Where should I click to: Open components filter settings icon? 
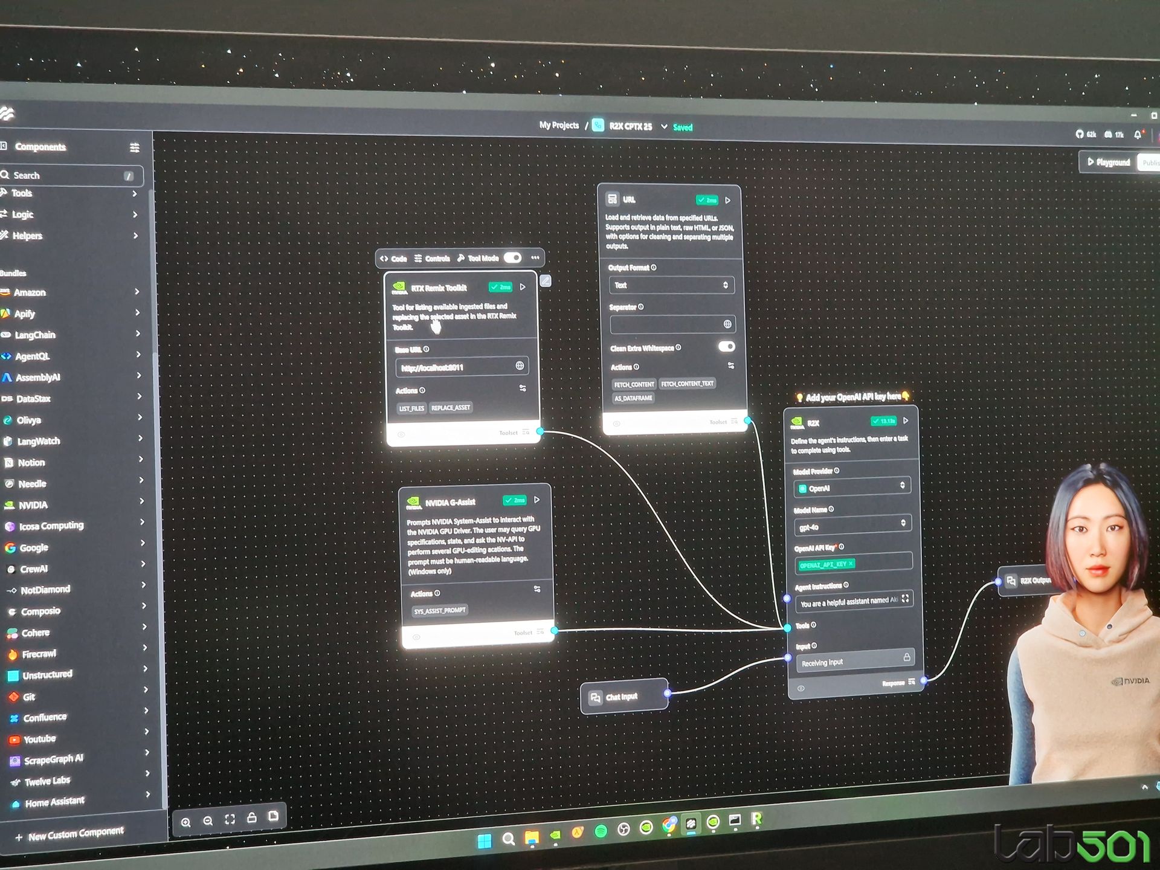(x=134, y=147)
